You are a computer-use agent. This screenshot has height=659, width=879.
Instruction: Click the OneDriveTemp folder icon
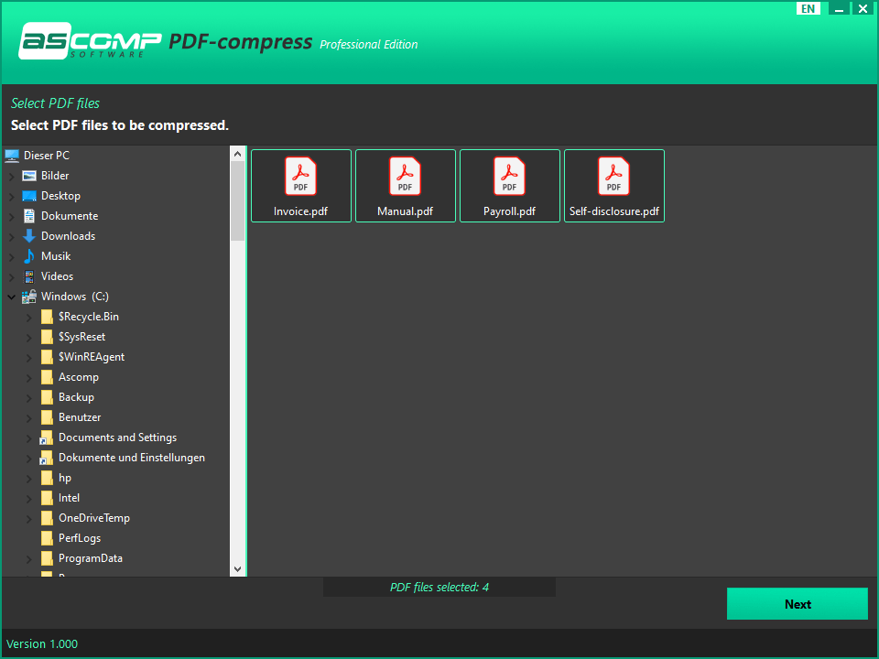point(47,518)
